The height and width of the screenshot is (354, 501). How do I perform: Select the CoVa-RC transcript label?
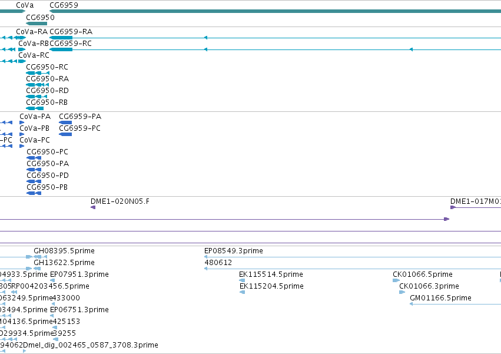point(34,55)
